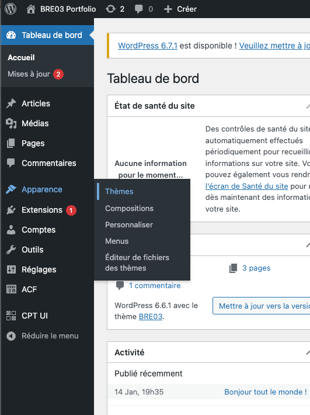310x415 pixels.
Task: Go to Mises à jour submenu item
Action: (29, 74)
